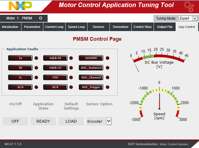The width and height of the screenshot is (199, 148).
Task: Open the Parameters tab
Action: pyautogui.click(x=32, y=27)
